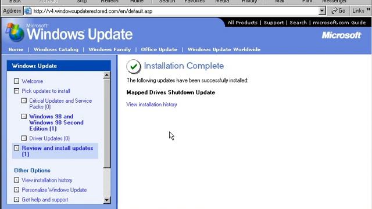Open the Windows Family navigation link
The width and height of the screenshot is (372, 209).
[x=110, y=49]
